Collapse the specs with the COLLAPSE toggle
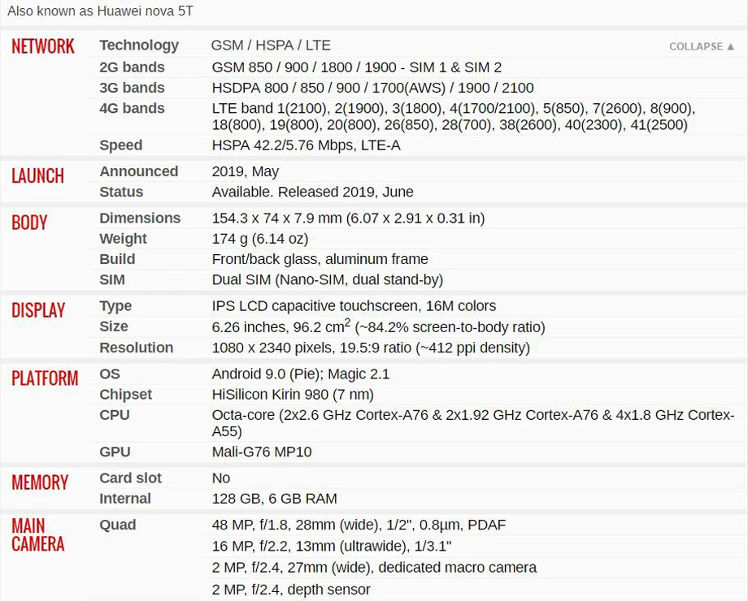Screen dimensions: 748x601 pos(702,46)
